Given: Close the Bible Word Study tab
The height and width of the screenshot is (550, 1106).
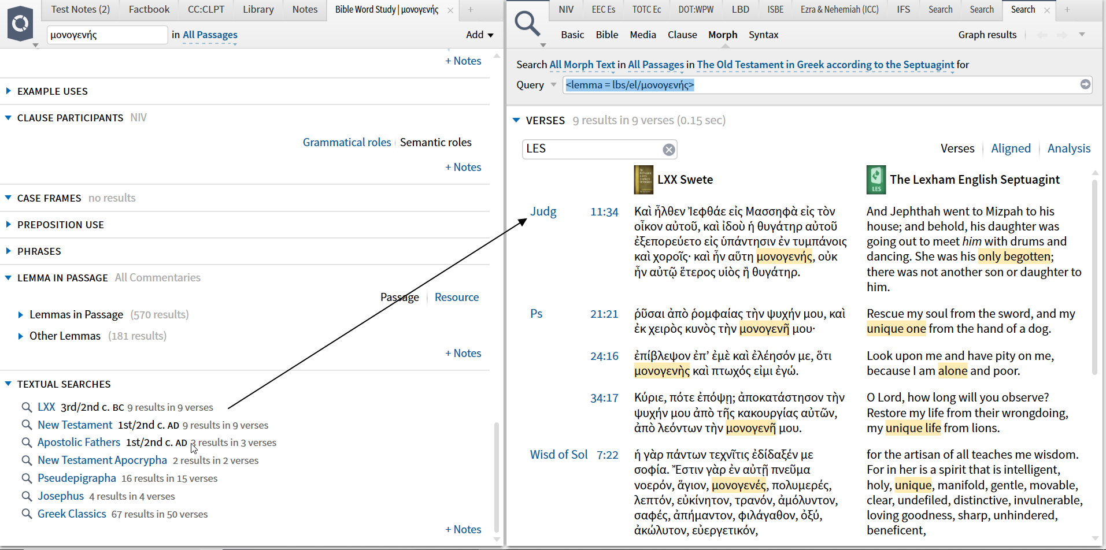Looking at the screenshot, I should 450,10.
